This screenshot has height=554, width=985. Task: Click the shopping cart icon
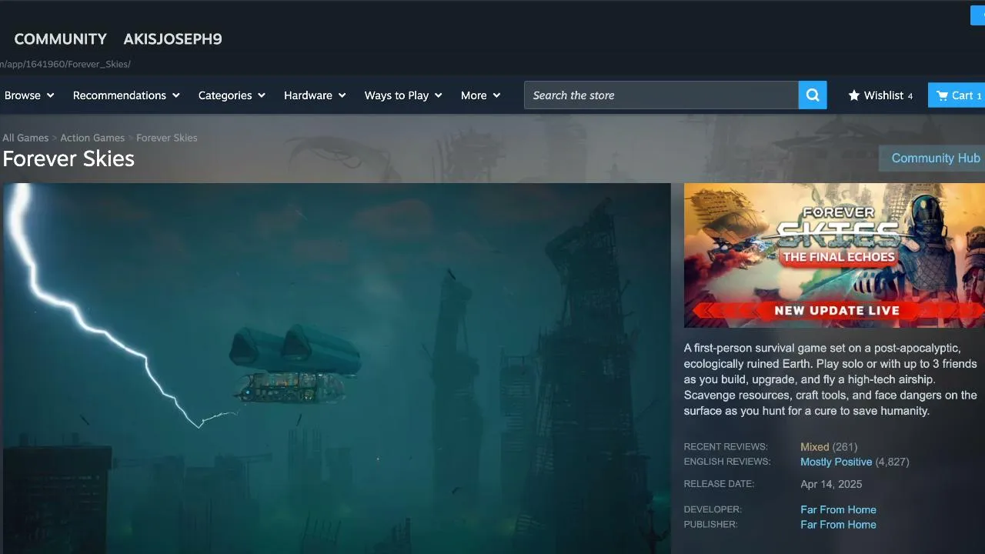pos(942,95)
